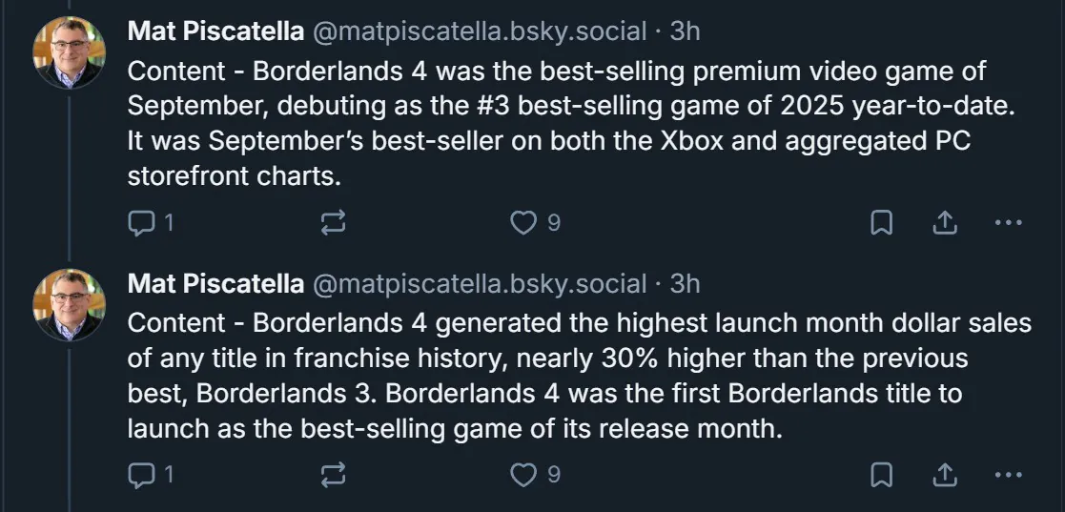Like the first post with 9 likes
Image resolution: width=1065 pixels, height=512 pixels.
[x=523, y=223]
